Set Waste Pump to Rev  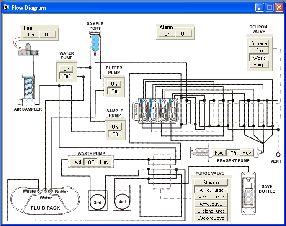point(104,162)
